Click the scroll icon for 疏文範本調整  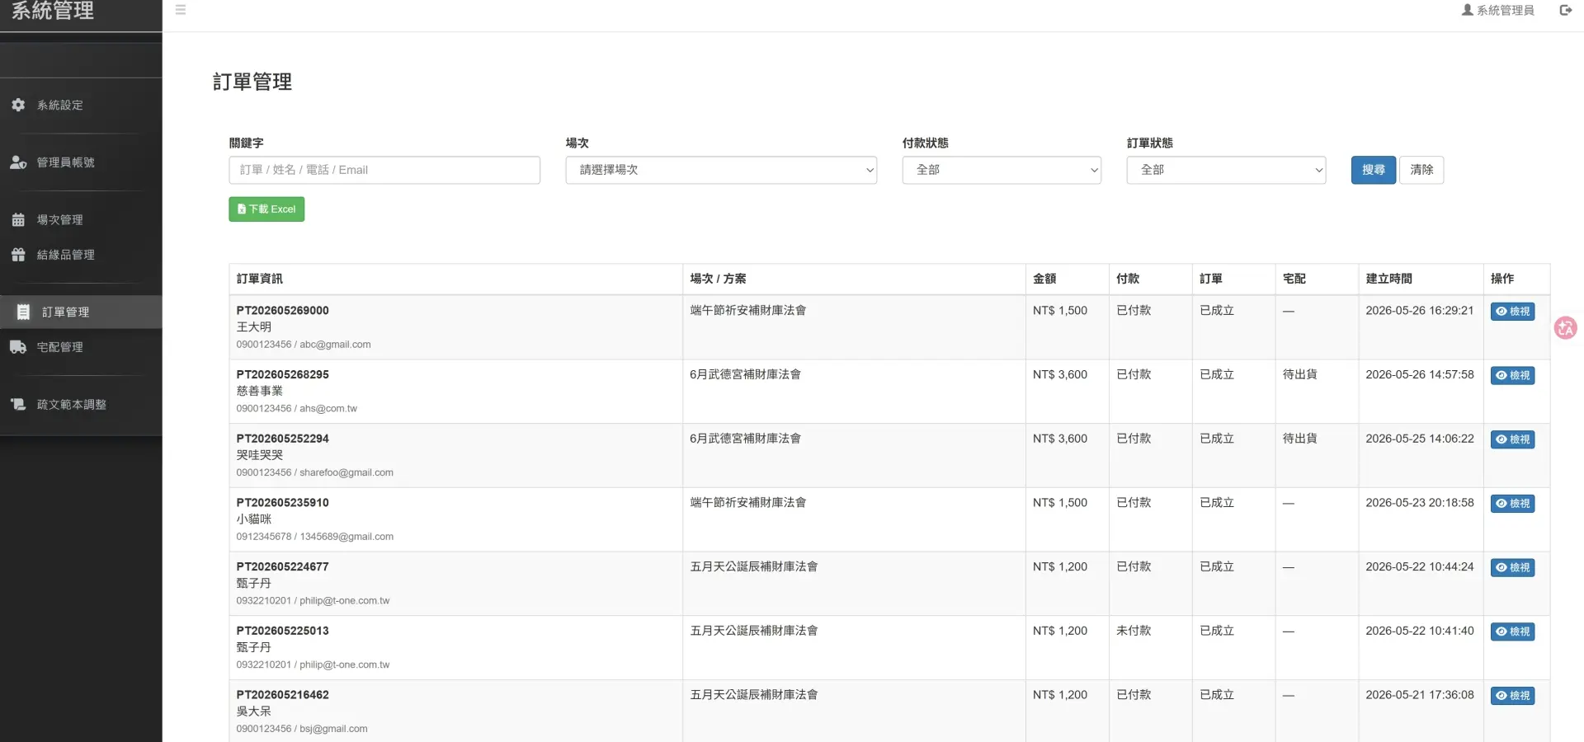pyautogui.click(x=18, y=404)
